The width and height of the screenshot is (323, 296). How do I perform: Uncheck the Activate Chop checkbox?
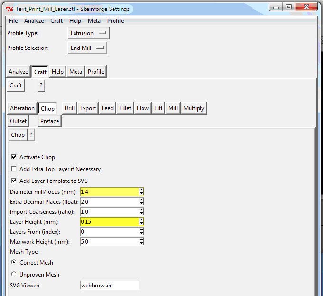pos(14,157)
